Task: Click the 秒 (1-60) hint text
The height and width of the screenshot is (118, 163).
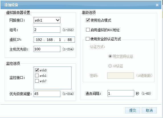Action: click(143, 94)
